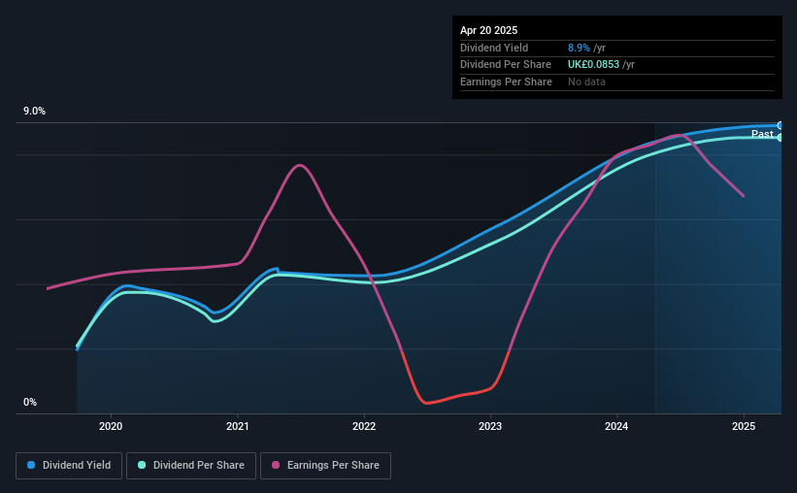
Task: Click the 0% y-axis label
Action: coord(30,402)
